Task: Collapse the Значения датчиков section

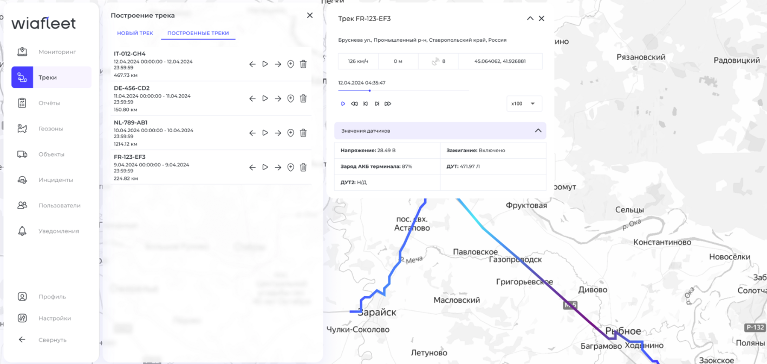Action: (x=538, y=131)
